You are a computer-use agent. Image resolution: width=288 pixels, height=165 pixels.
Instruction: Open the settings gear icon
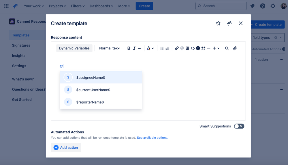[273, 6]
